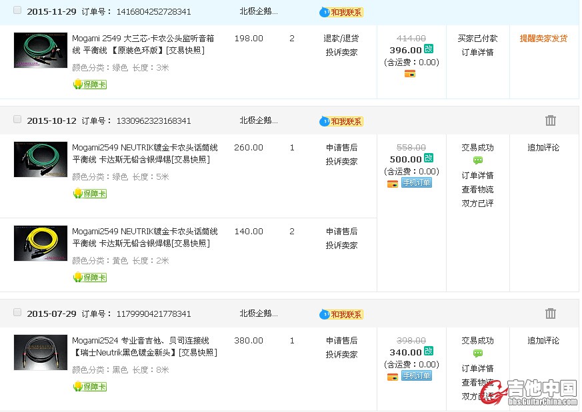
Task: Open 查看物流 for the 500.00 order
Action: point(478,190)
